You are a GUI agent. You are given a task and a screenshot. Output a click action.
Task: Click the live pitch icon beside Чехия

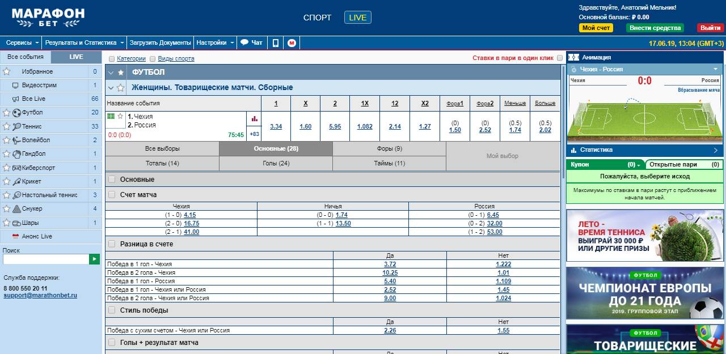111,116
